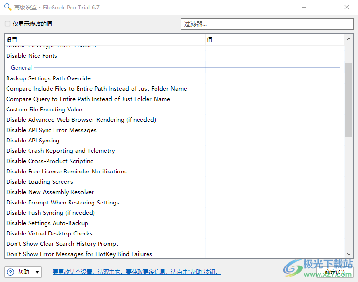358x282 pixels.
Task: Open the 帮助 dropdown arrow
Action: (37, 272)
